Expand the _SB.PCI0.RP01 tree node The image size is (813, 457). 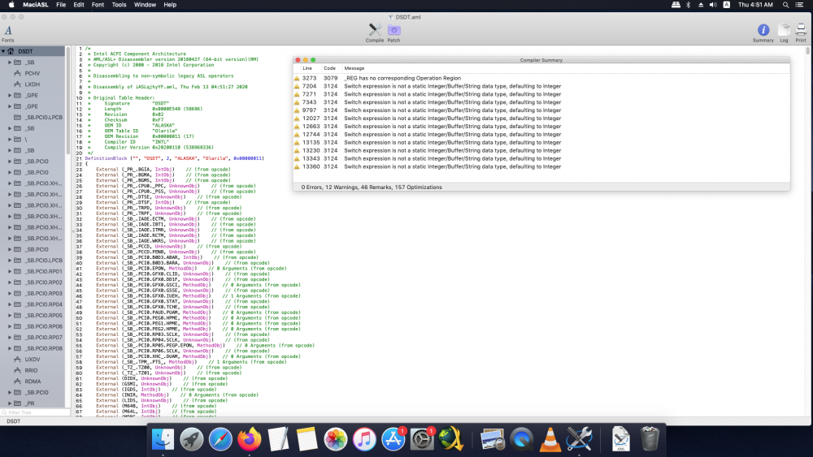pos(10,271)
